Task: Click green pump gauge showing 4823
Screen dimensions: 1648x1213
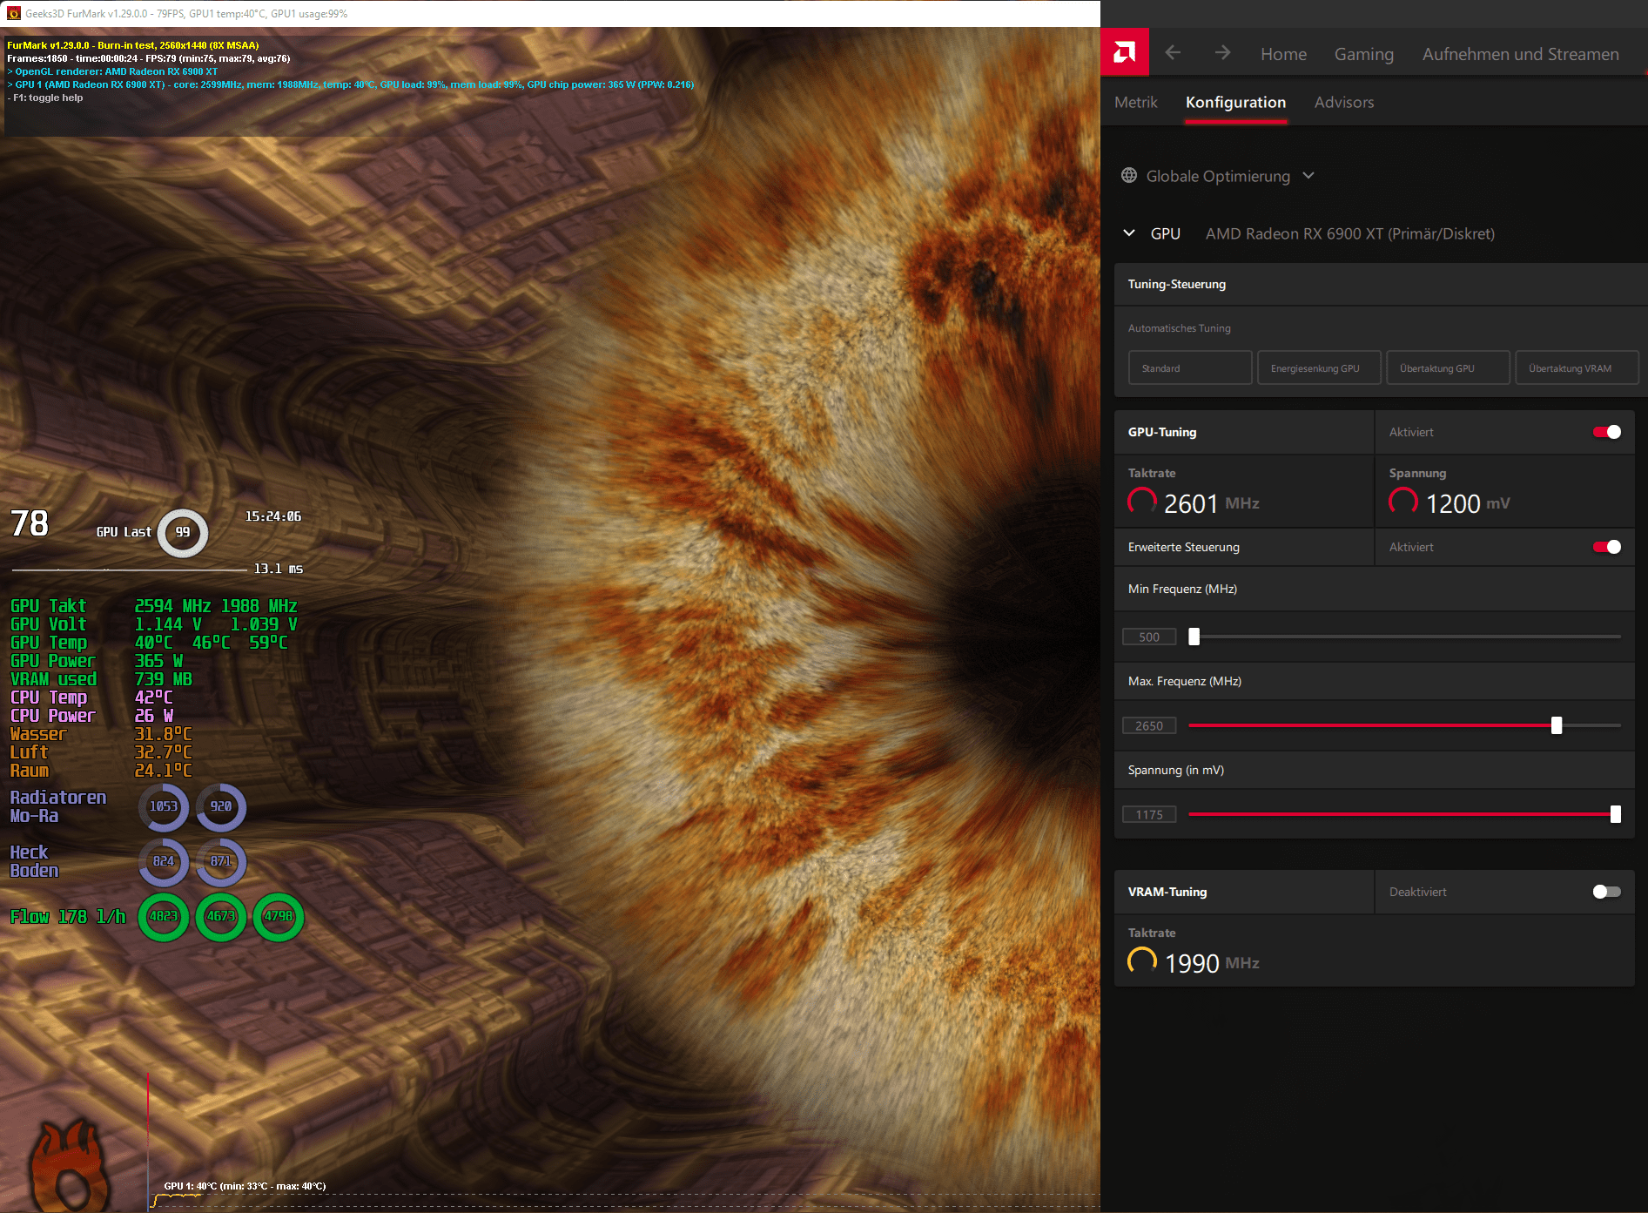Action: click(x=164, y=917)
